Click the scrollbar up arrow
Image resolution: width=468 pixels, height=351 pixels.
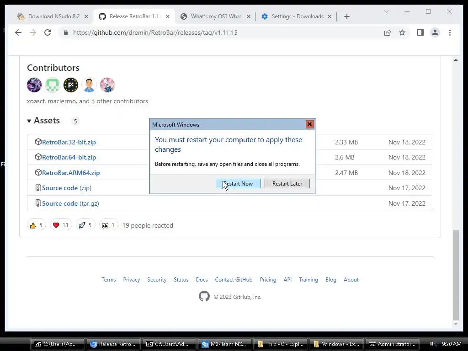pos(456,60)
